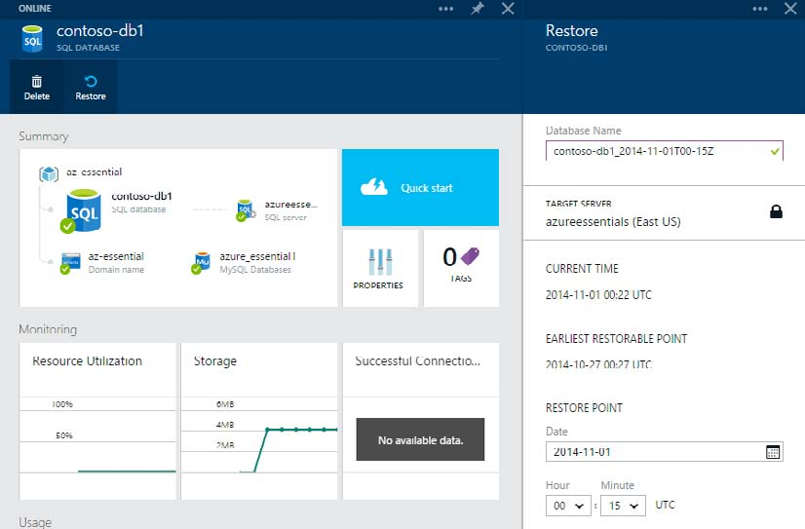Open the Properties tile
This screenshot has height=529, width=805.
coord(379,268)
